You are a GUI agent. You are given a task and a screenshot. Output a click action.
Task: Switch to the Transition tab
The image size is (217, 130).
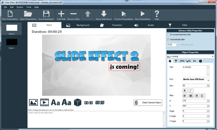pyautogui.click(x=117, y=25)
